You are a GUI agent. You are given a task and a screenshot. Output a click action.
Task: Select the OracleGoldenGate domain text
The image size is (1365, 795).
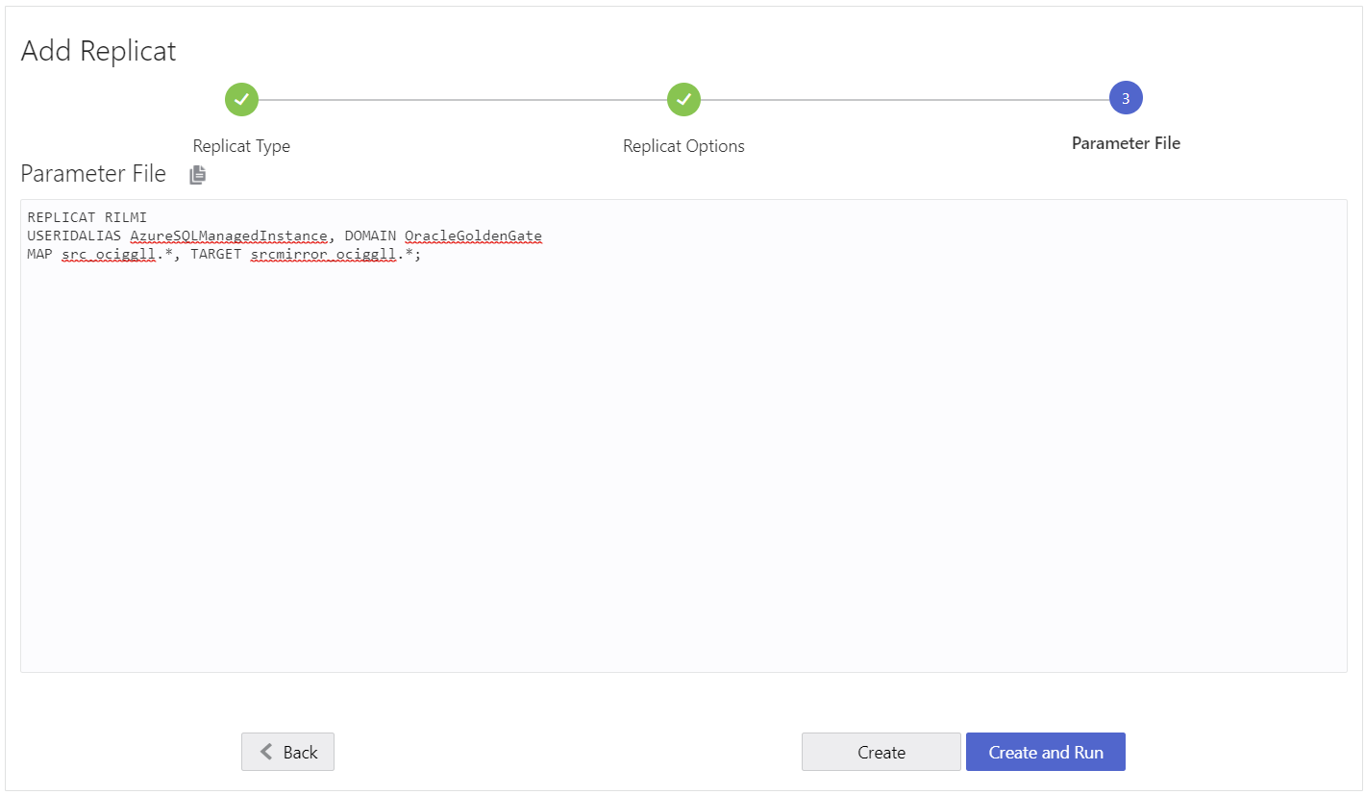(472, 236)
